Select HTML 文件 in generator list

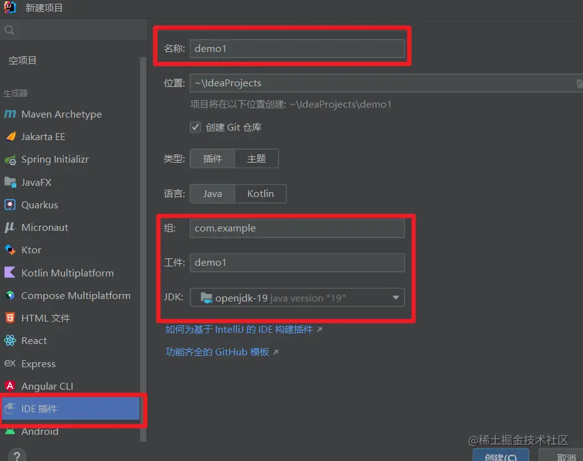point(70,318)
